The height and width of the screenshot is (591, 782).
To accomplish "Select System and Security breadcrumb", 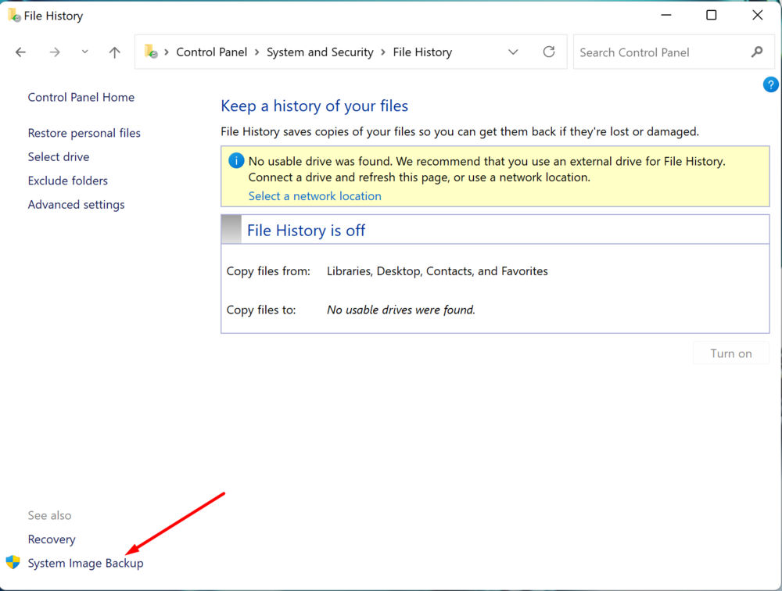I will click(320, 52).
